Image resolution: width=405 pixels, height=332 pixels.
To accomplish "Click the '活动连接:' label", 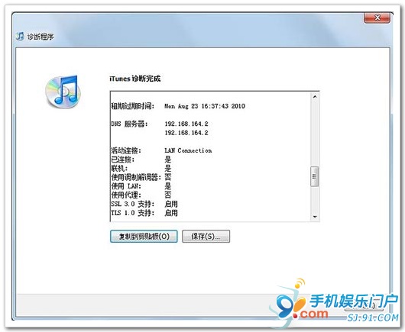I will pyautogui.click(x=126, y=150).
